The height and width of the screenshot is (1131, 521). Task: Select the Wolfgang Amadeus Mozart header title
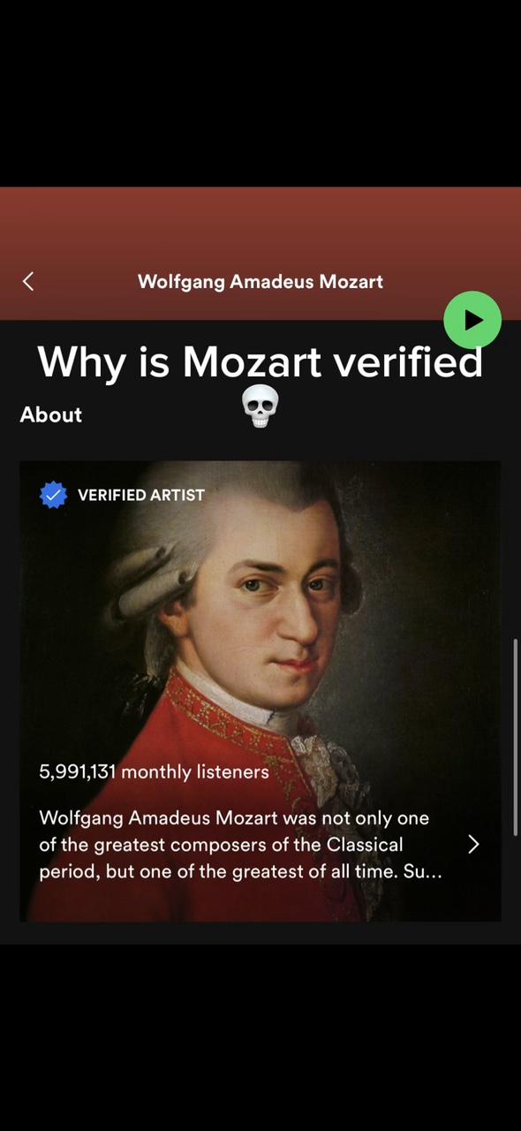[x=260, y=282]
